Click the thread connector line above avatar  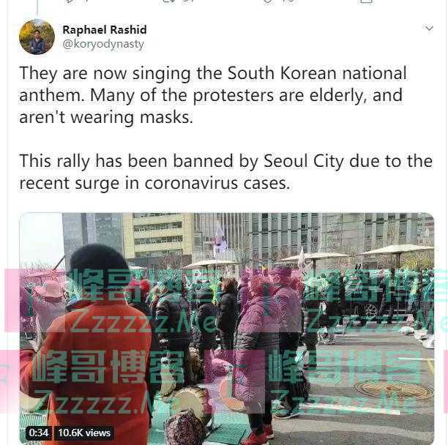click(x=37, y=8)
